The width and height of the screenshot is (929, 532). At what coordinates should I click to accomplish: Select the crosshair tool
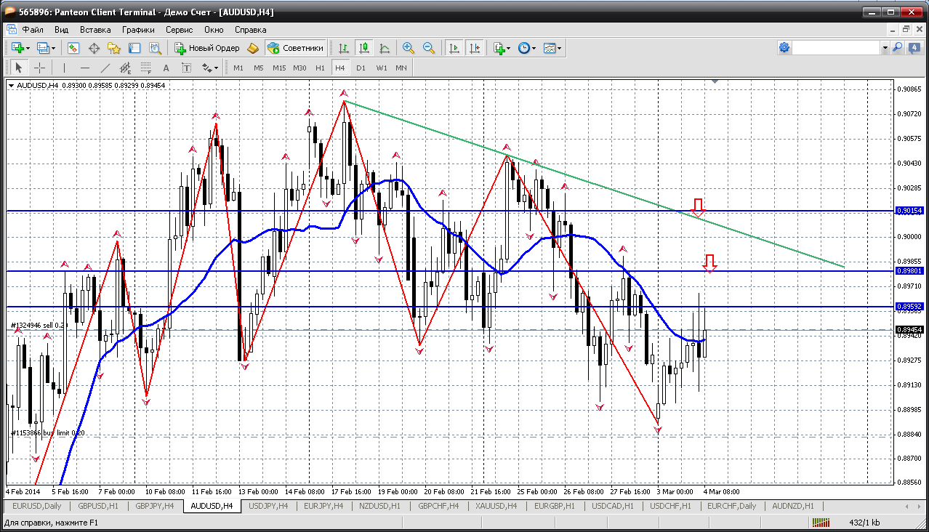pyautogui.click(x=39, y=68)
